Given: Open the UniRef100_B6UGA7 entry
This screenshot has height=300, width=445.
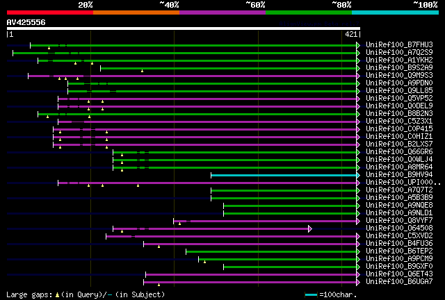Looking at the screenshot, I should point(399,281).
